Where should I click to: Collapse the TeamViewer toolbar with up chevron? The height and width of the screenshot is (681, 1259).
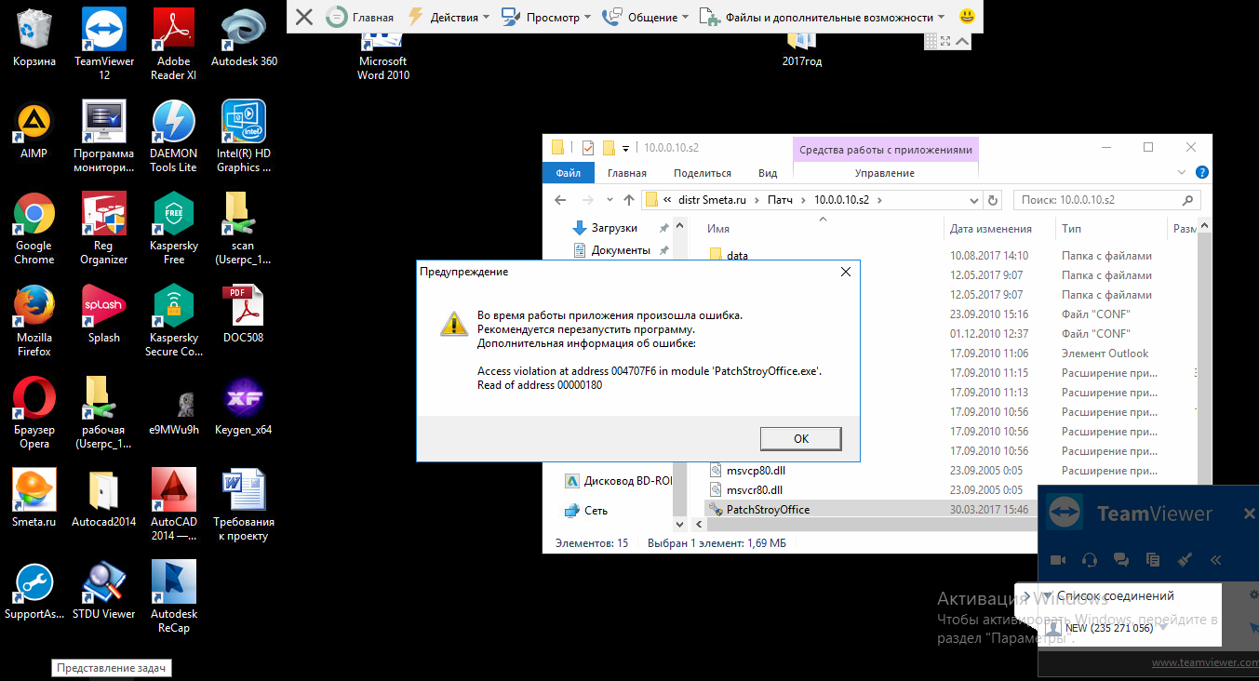pyautogui.click(x=963, y=41)
